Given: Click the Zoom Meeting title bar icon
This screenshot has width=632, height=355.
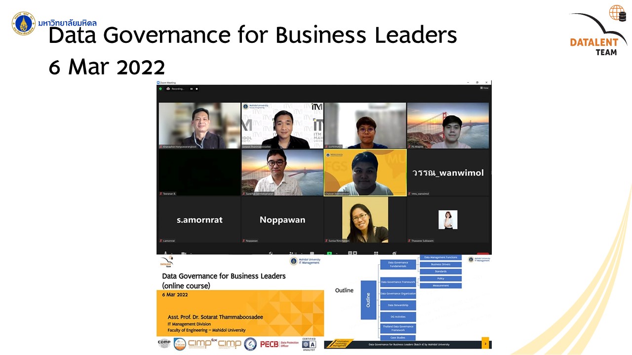Looking at the screenshot, I should [x=158, y=83].
